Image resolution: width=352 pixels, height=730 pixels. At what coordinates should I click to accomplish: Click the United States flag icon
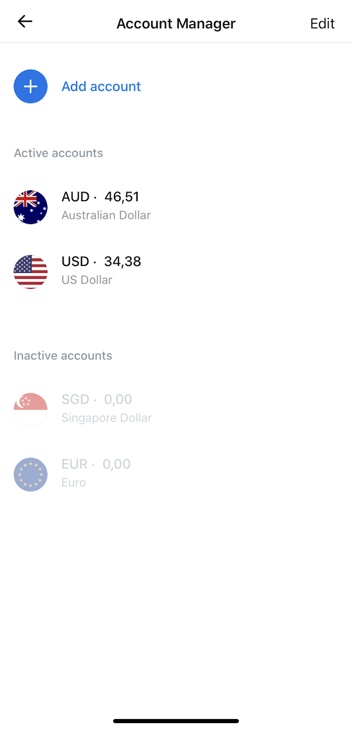[31, 272]
